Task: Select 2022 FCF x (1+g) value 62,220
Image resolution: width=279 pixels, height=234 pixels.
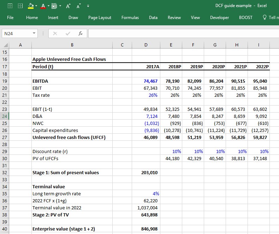Action: click(x=146, y=201)
